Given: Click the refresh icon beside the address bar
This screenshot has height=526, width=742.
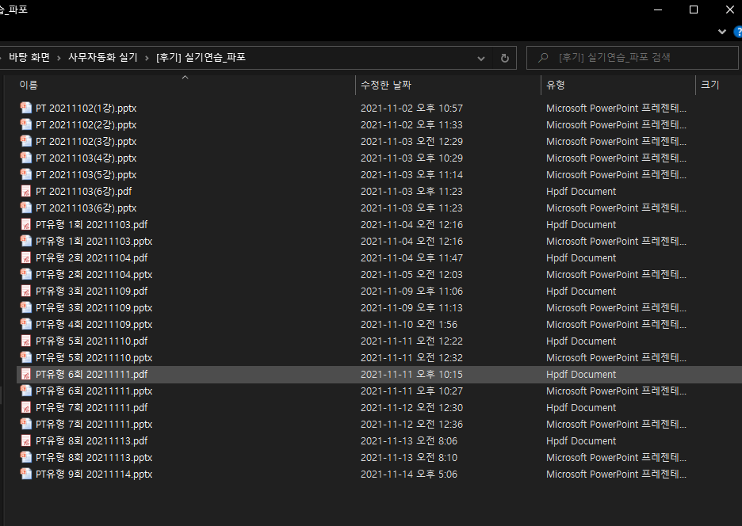Looking at the screenshot, I should coord(504,58).
